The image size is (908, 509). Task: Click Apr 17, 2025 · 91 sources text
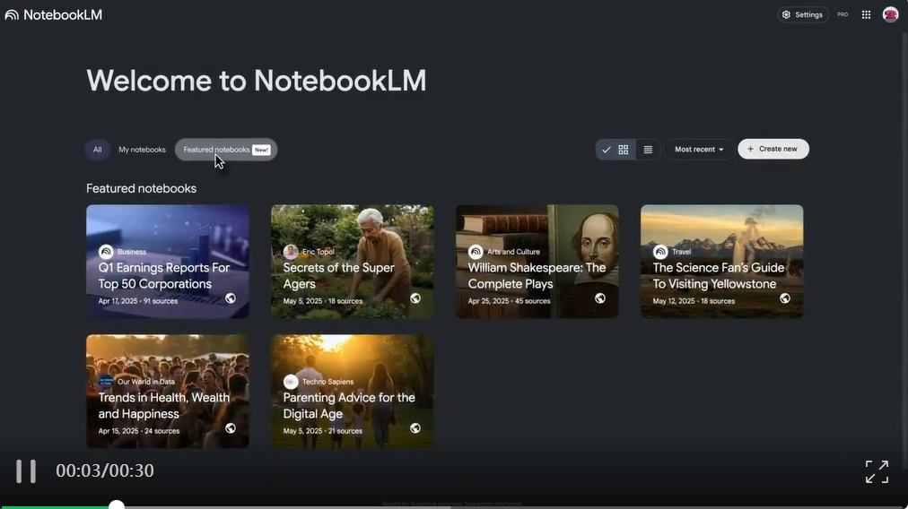138,301
